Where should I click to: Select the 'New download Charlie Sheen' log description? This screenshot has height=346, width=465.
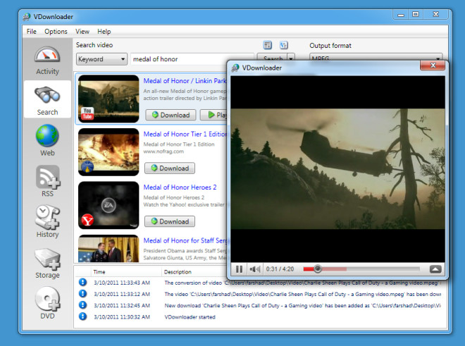[302, 305]
